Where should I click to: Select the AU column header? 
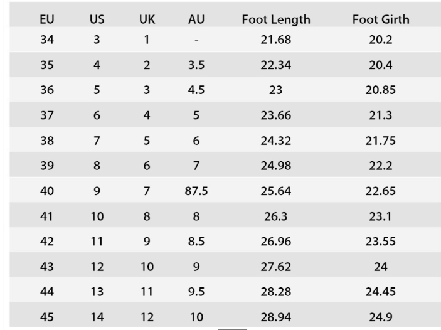point(196,19)
